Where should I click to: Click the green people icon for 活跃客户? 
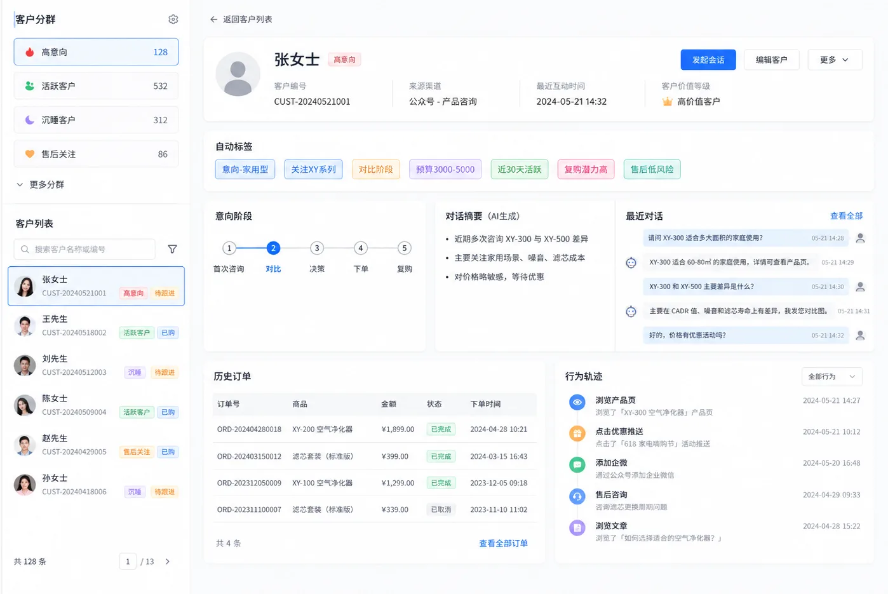pyautogui.click(x=29, y=86)
